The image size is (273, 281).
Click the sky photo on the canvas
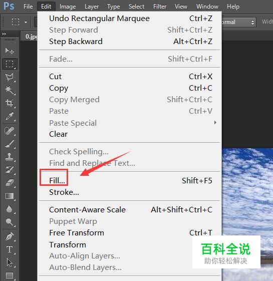click(247, 192)
